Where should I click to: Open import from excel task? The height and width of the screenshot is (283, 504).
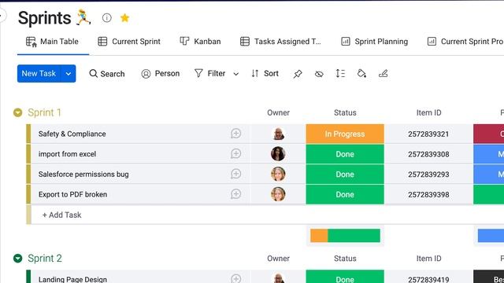point(67,154)
